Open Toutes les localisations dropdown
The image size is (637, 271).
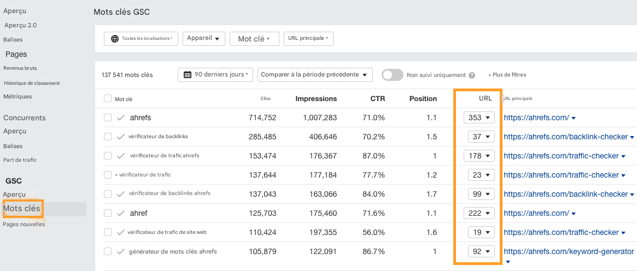141,39
